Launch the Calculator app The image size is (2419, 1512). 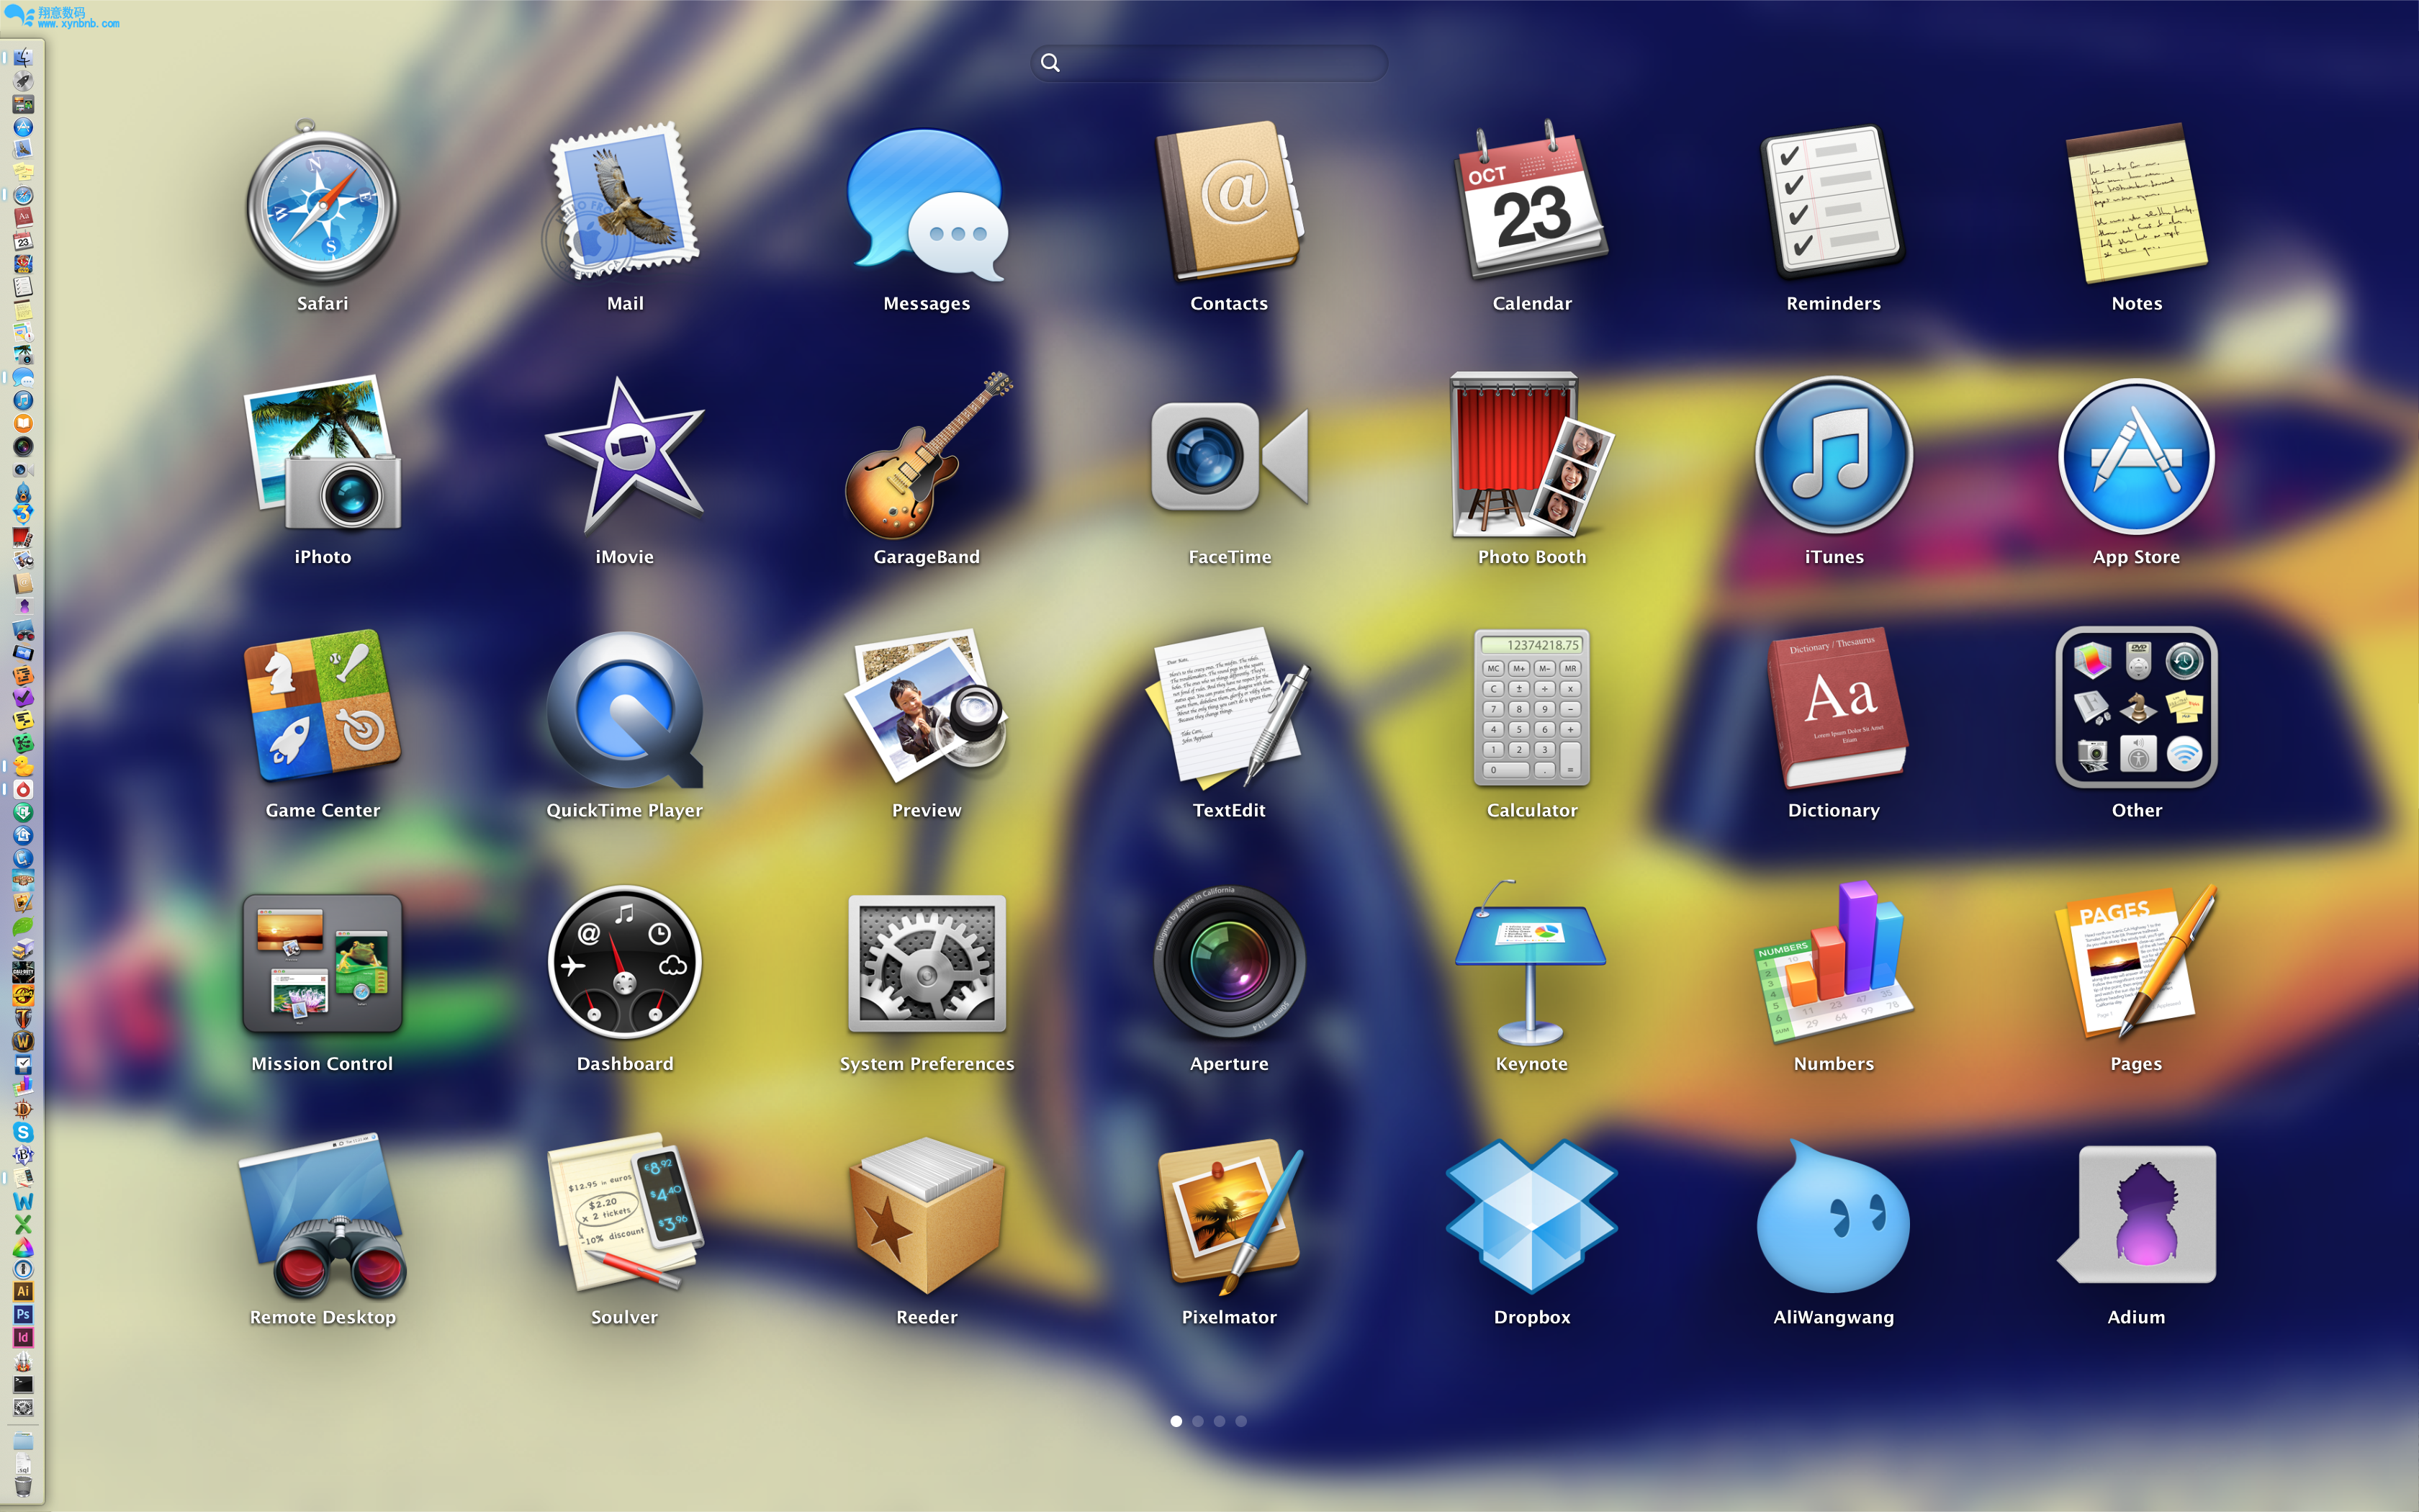[x=1531, y=708]
